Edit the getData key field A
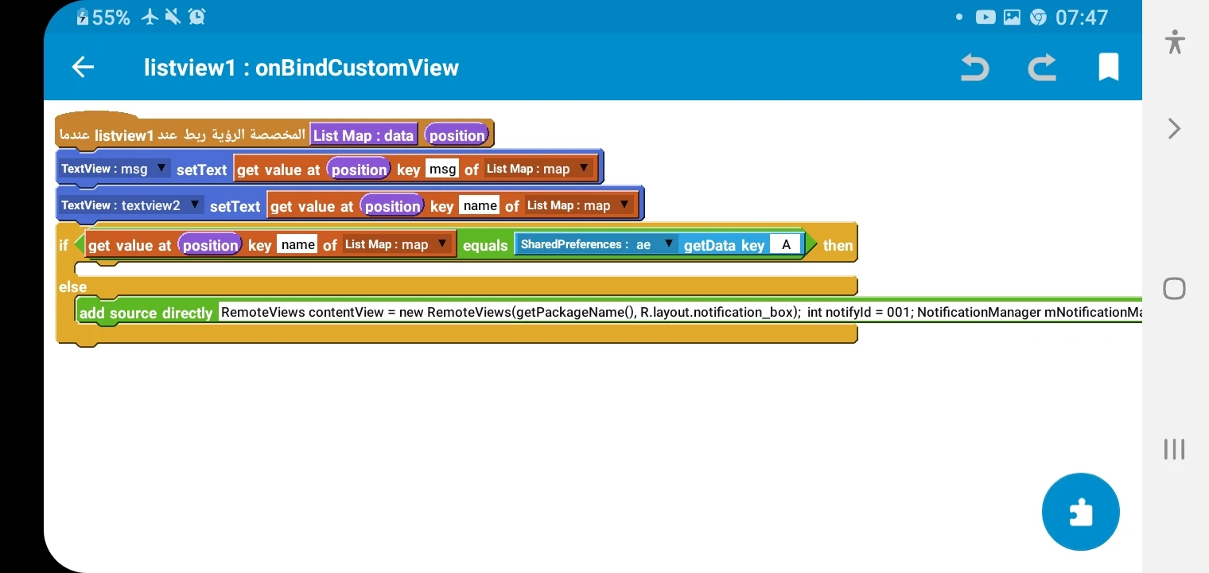1209x573 pixels. pos(786,244)
